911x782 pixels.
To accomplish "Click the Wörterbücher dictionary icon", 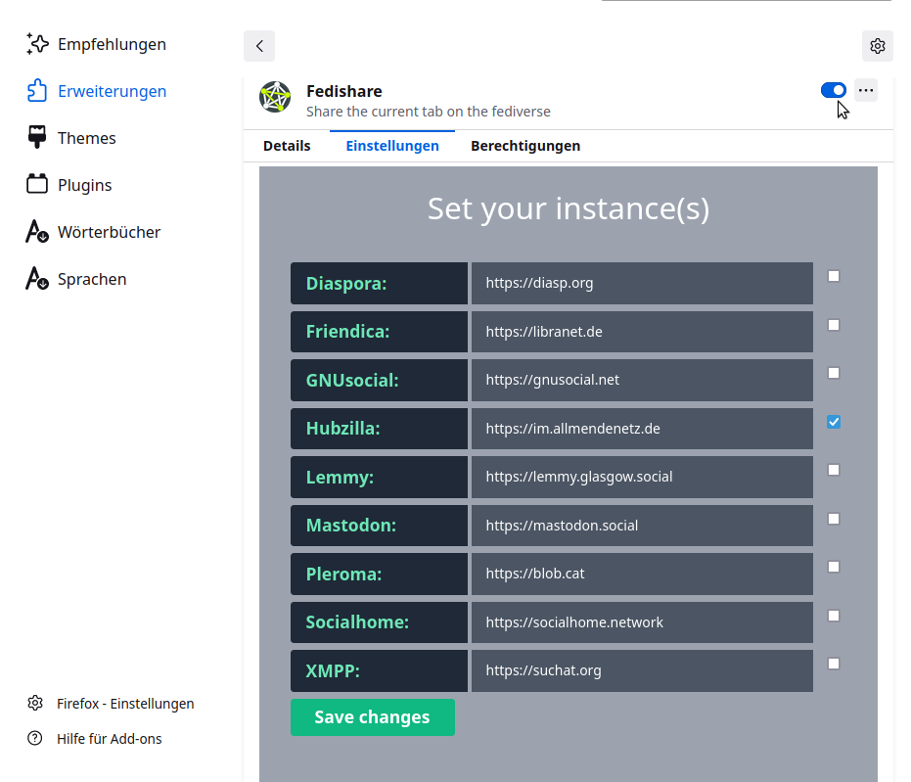I will (x=37, y=232).
